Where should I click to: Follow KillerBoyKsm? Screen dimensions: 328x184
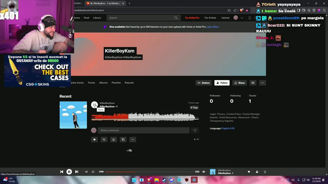pos(222,83)
